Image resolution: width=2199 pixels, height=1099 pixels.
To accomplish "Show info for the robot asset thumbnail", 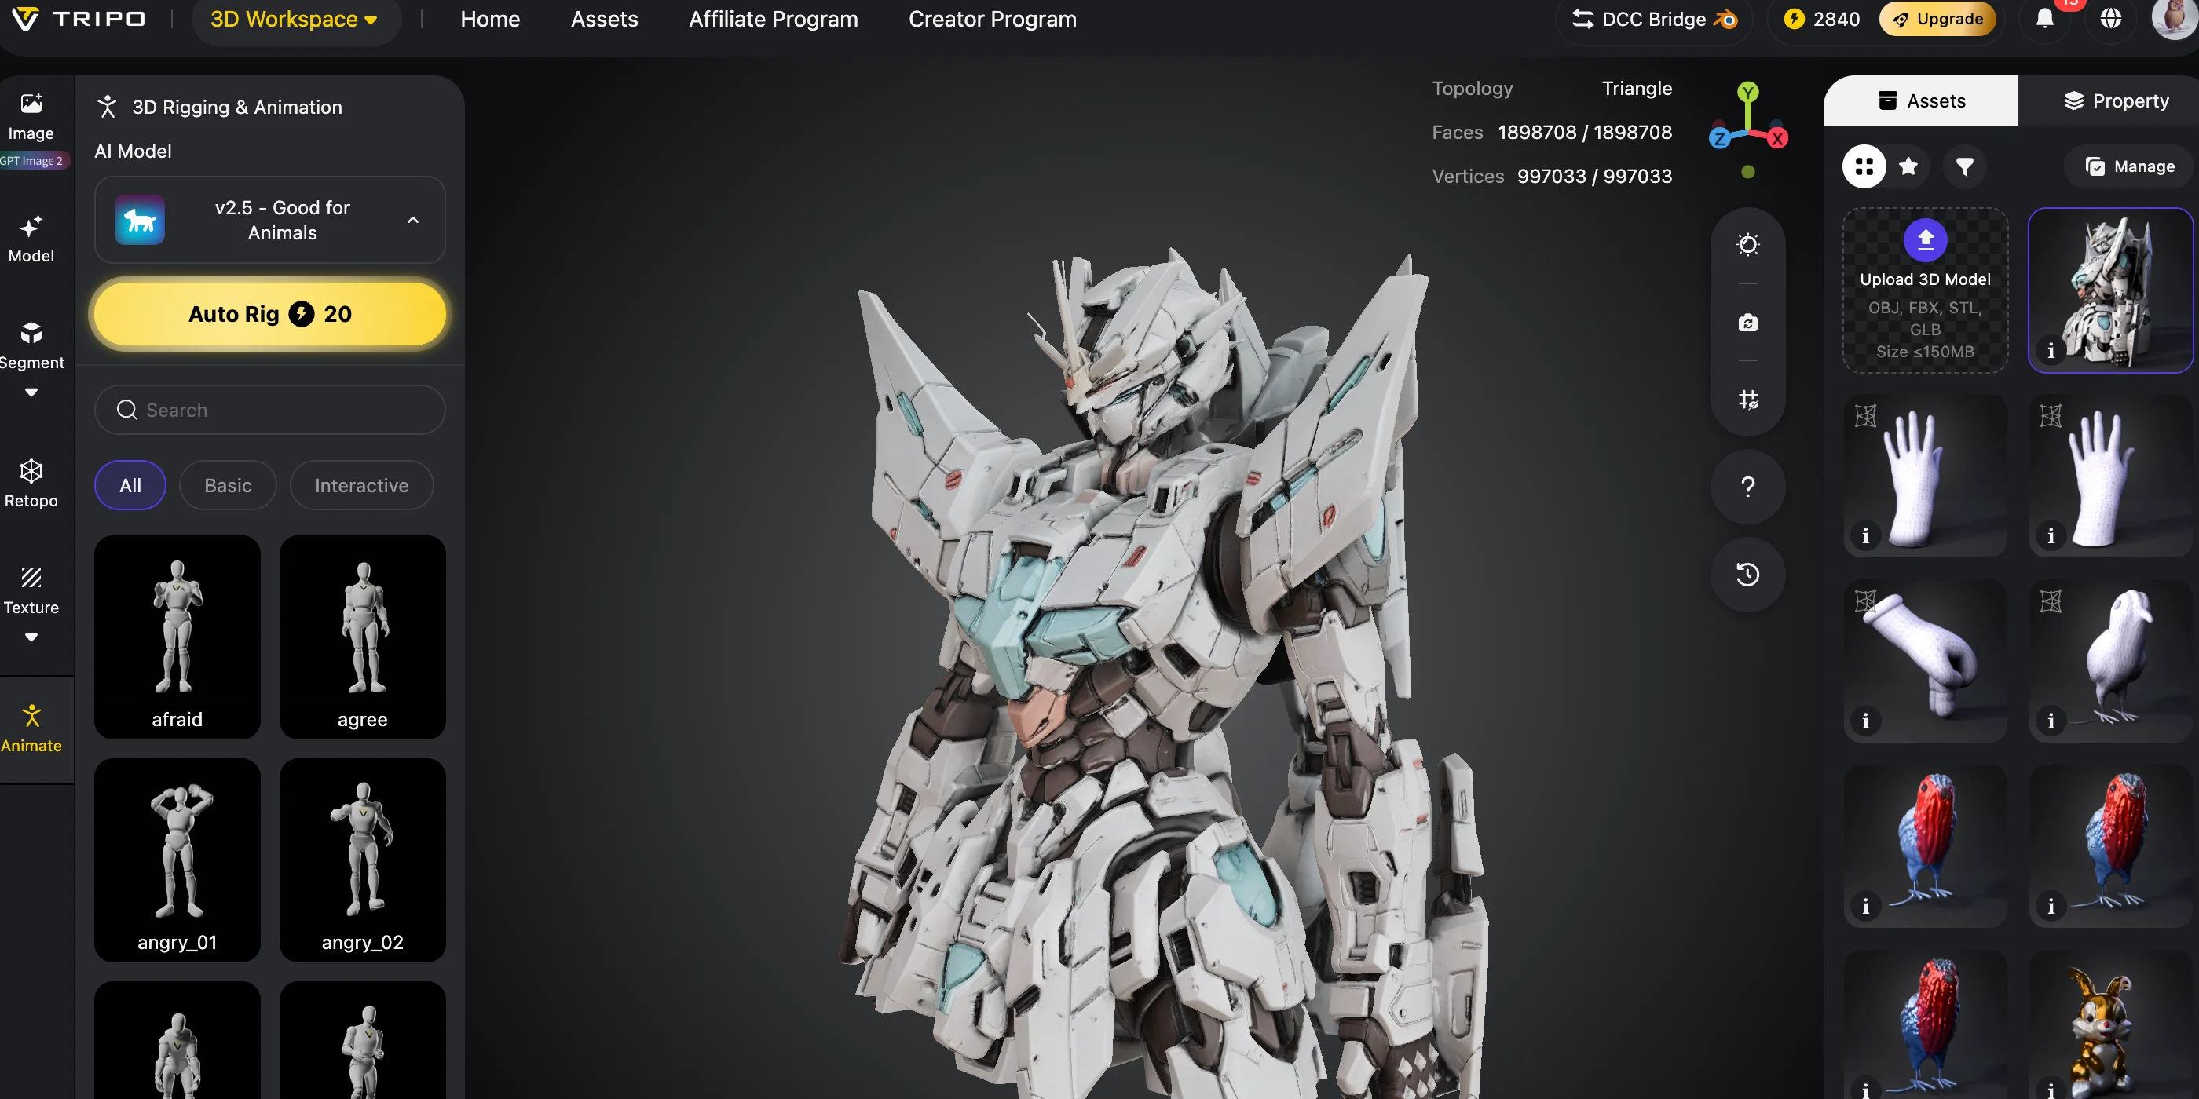I will coord(2051,351).
